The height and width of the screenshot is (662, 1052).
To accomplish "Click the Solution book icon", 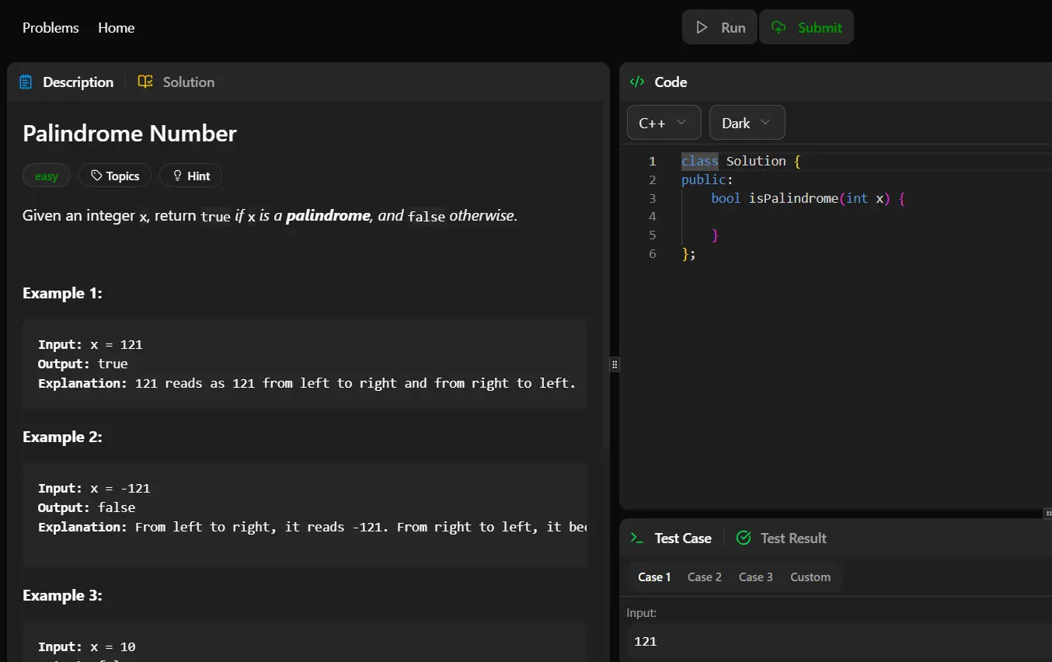I will click(x=145, y=82).
